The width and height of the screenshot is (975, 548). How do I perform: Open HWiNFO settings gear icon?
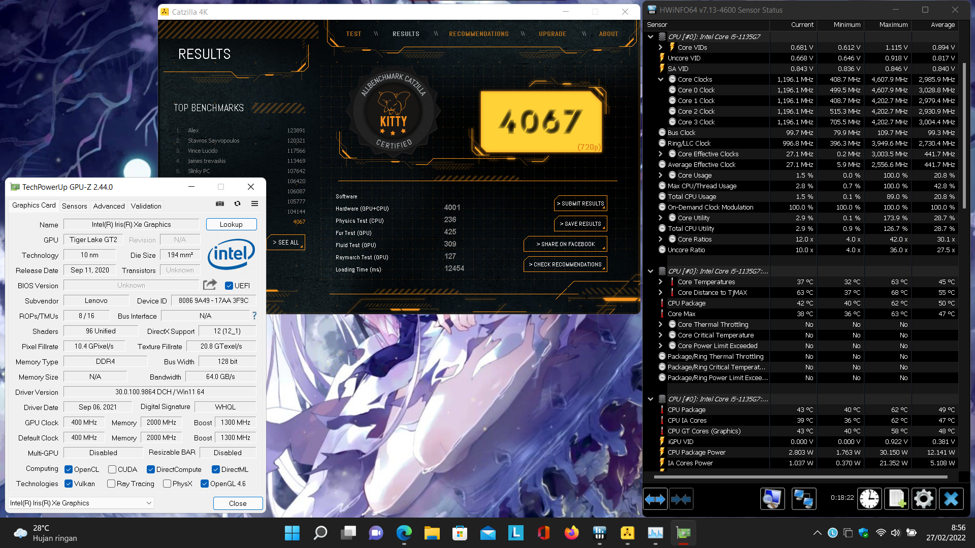point(923,499)
